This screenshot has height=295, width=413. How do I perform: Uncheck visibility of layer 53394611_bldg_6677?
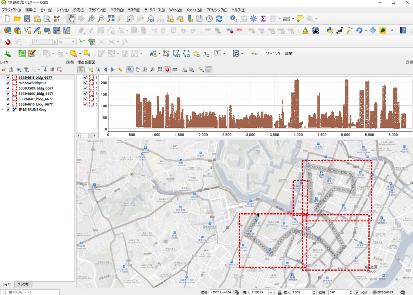click(8, 77)
